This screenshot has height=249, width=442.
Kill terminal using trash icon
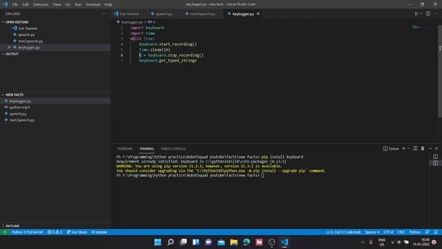point(423,149)
